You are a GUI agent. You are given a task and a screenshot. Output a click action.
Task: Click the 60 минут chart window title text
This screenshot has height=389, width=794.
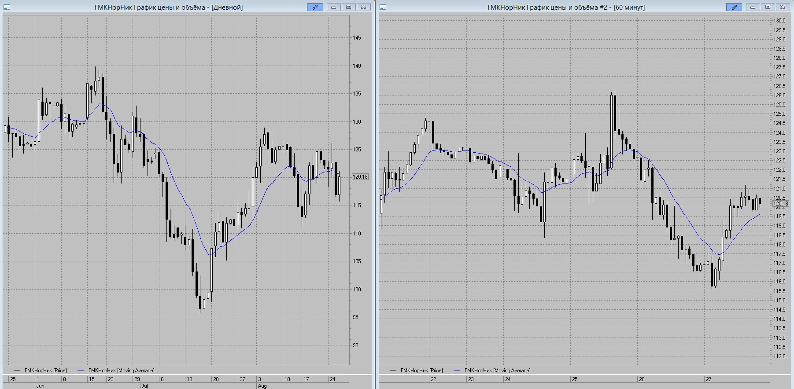pos(566,7)
